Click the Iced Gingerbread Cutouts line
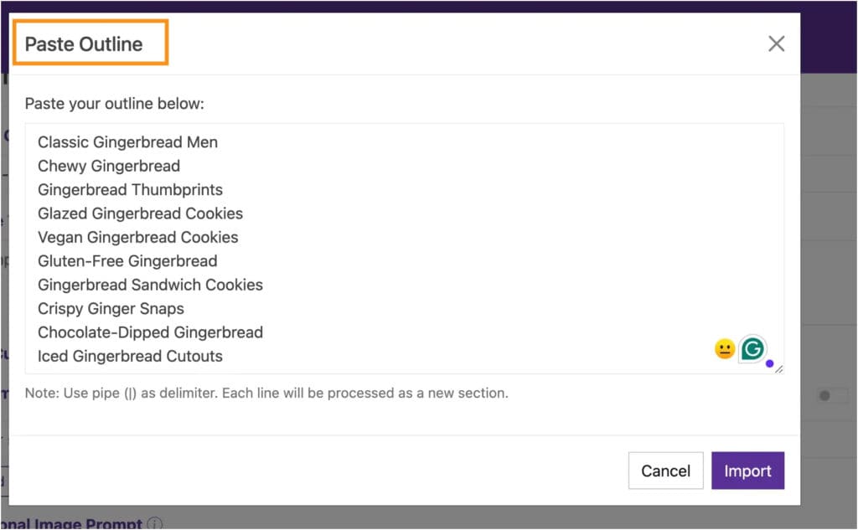This screenshot has height=530, width=858. pos(130,356)
